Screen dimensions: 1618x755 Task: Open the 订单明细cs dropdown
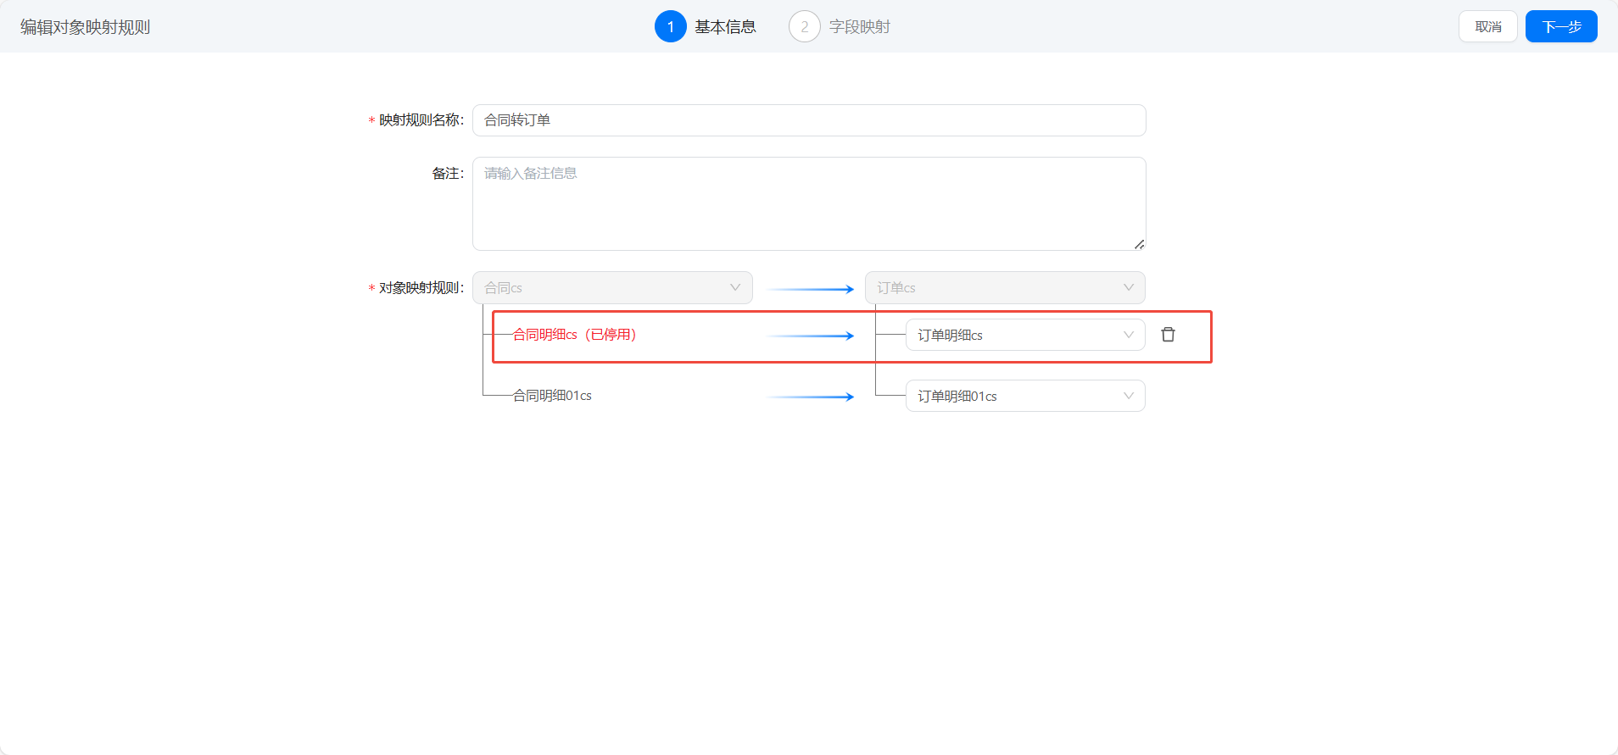pos(1025,335)
